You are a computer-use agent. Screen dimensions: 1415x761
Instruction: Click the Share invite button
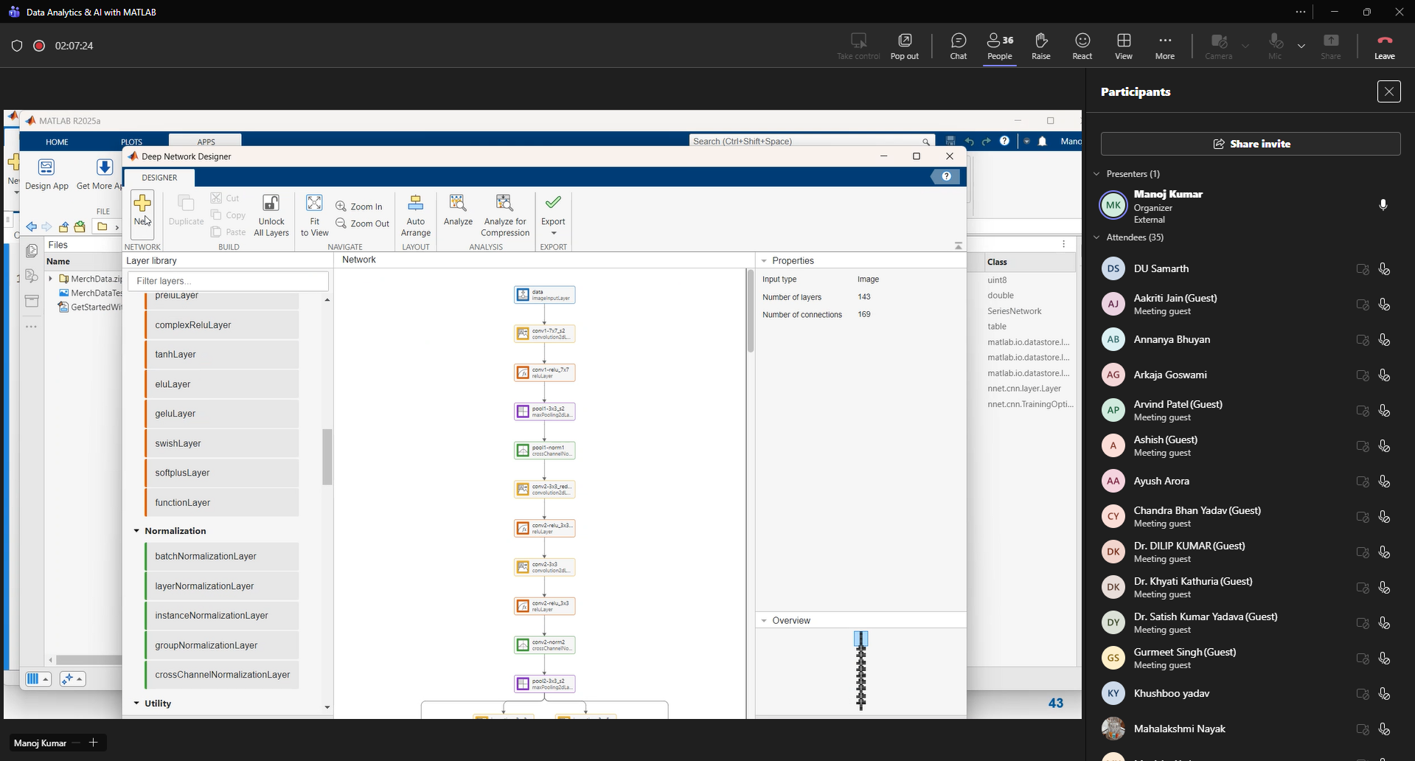(x=1251, y=144)
